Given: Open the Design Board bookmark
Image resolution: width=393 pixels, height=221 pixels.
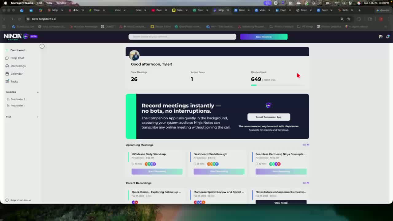Looking at the screenshot, I should [161, 27].
